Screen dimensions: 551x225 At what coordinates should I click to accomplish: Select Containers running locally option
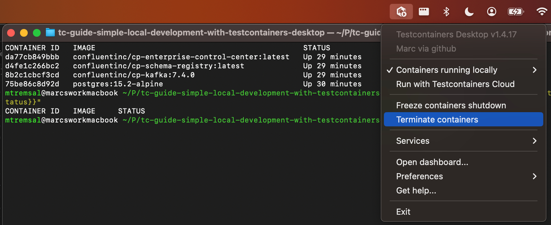pyautogui.click(x=463, y=70)
